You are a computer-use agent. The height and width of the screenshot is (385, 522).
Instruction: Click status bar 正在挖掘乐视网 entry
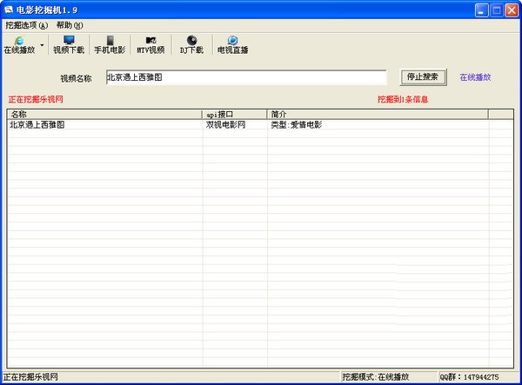[30, 376]
